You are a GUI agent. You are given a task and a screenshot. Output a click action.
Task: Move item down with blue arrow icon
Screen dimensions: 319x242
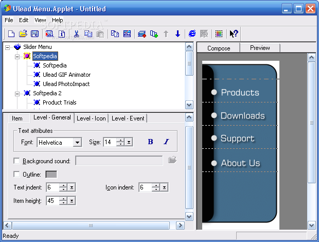click(178, 33)
